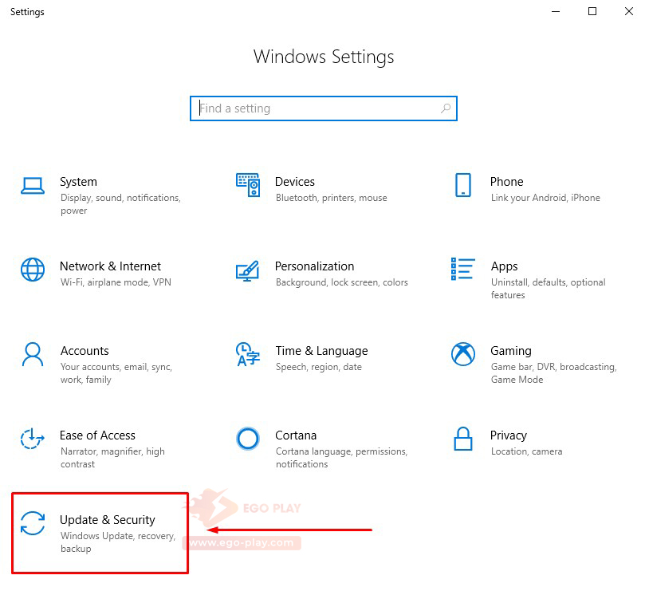Click 'Display, sound, notifications, power' description
This screenshot has width=645, height=591.
(x=120, y=204)
